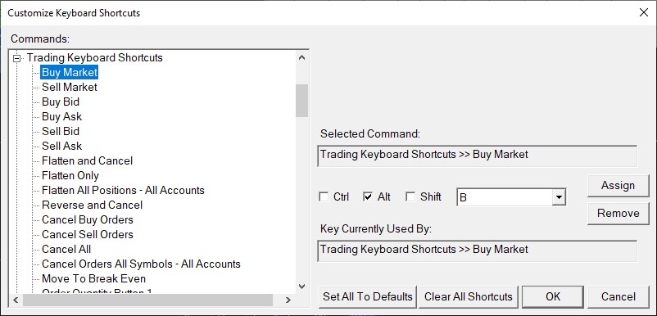Select the Sell Market command

[x=70, y=87]
